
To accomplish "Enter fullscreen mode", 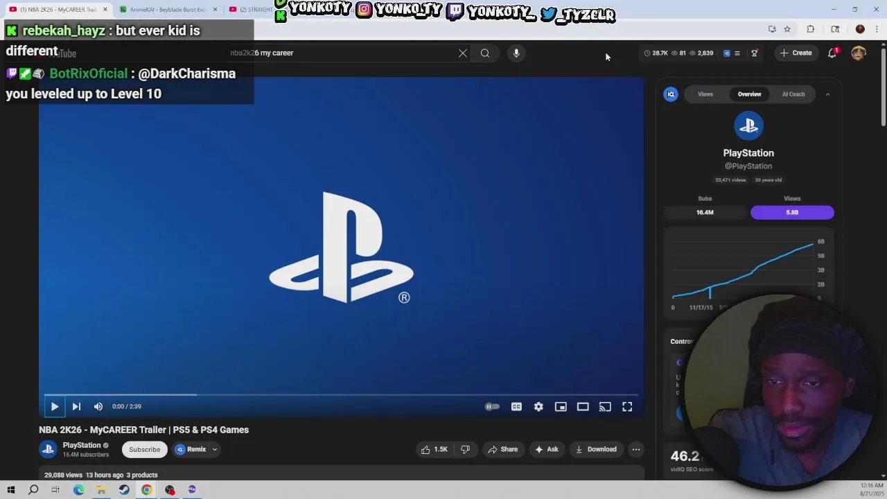I will 627,407.
